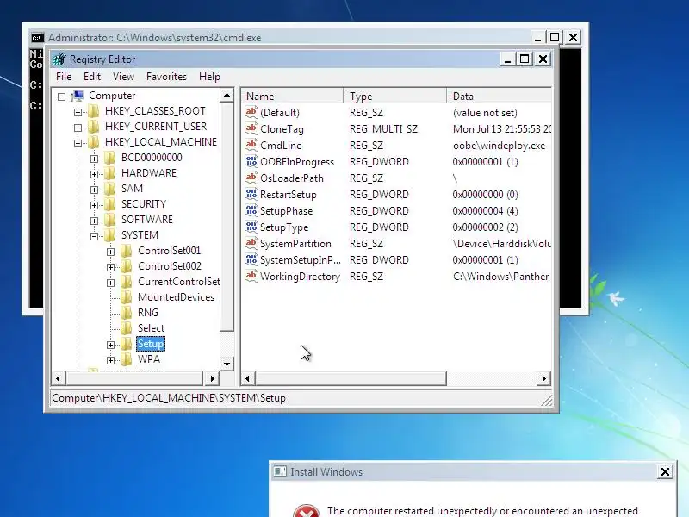Viewport: 689px width, 517px height.
Task: Select the ControlSet001 key label
Action: 169,251
